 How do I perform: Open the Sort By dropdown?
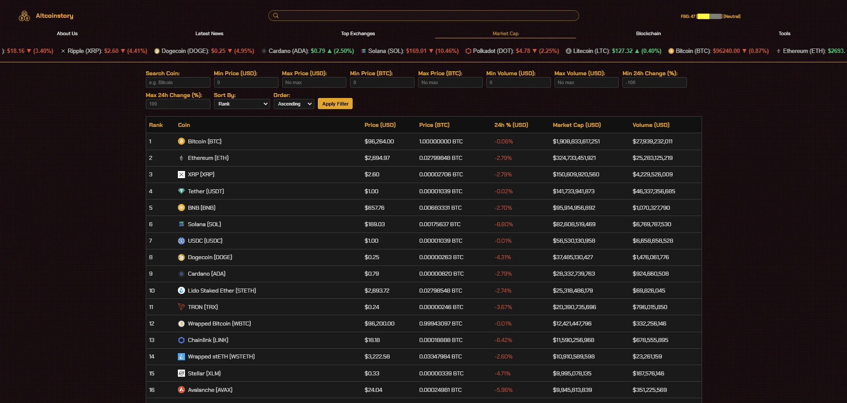[x=242, y=104]
